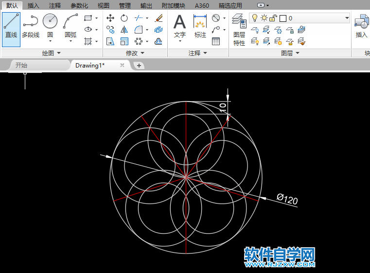
Task: Toggle layer lock padlock icon
Action: [273, 18]
